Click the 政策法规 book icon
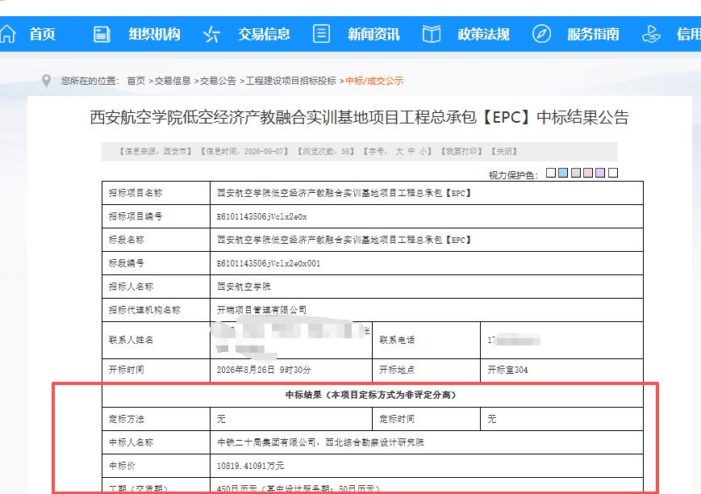 431,34
